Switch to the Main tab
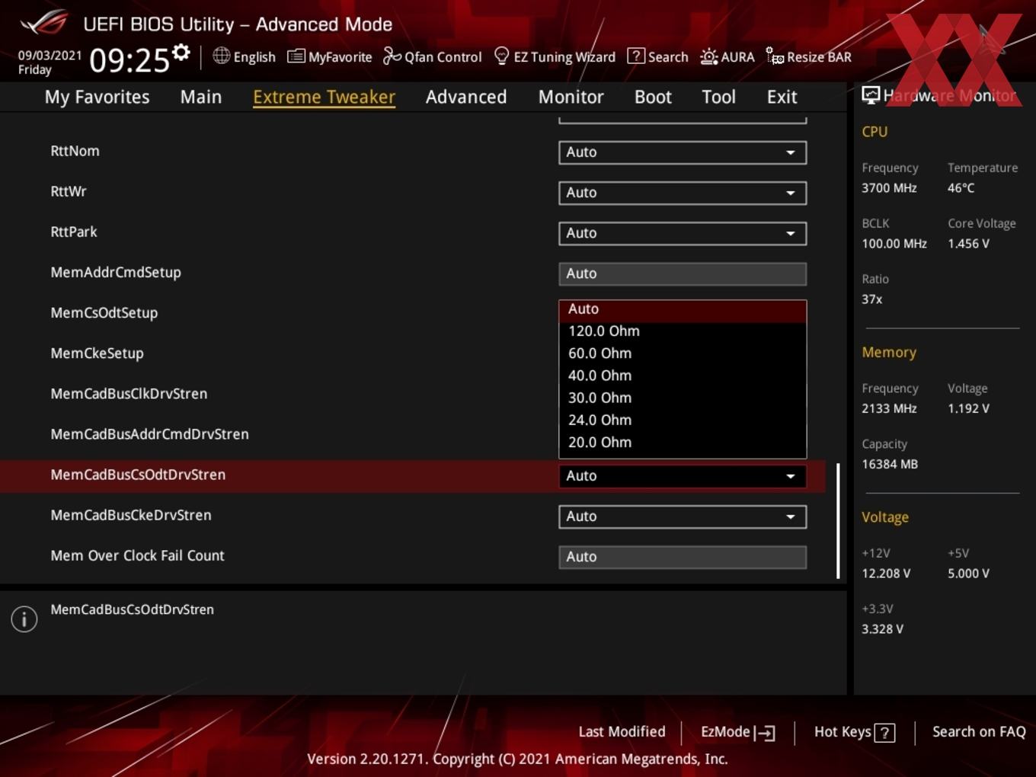1036x777 pixels. (x=201, y=97)
